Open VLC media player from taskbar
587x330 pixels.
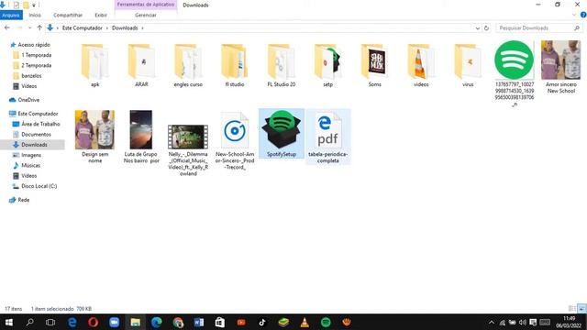tap(305, 322)
